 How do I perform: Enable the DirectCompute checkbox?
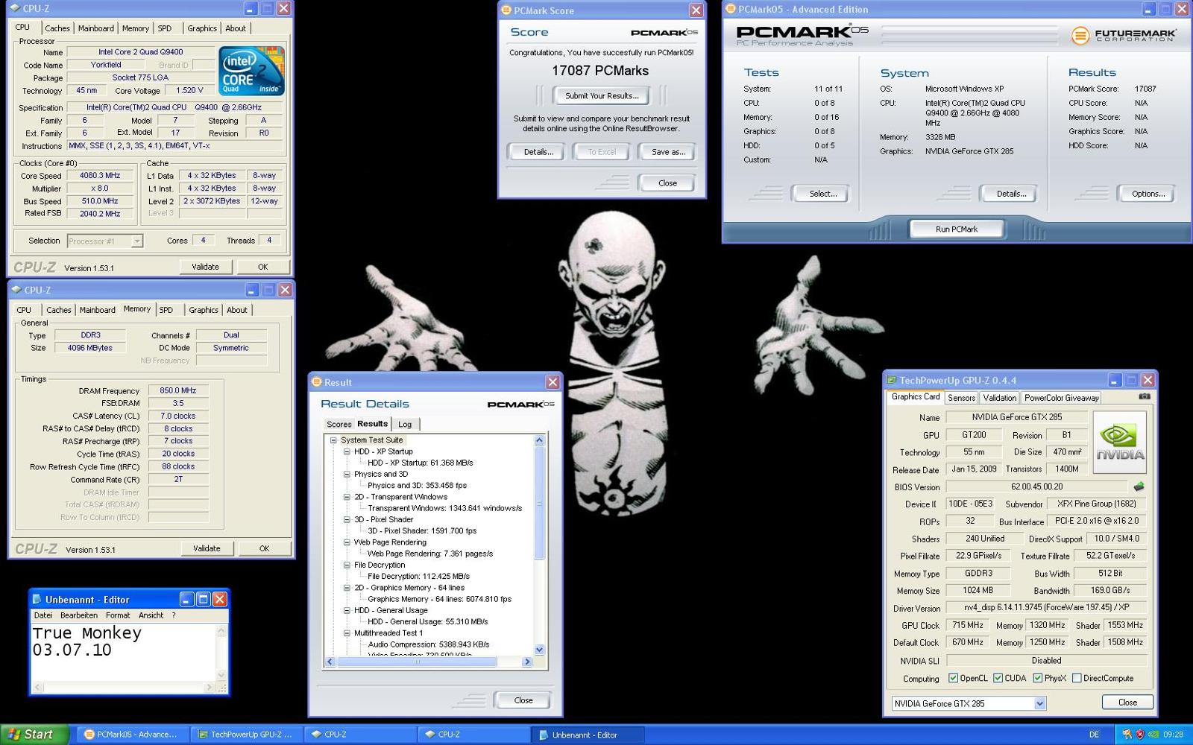pyautogui.click(x=1077, y=678)
